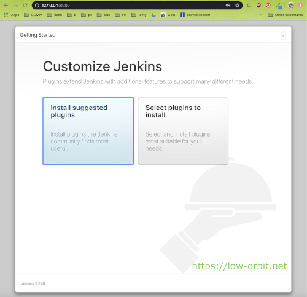Image resolution: width=307 pixels, height=297 pixels.
Task: Open the unity bookmarks folder
Action: point(139,15)
